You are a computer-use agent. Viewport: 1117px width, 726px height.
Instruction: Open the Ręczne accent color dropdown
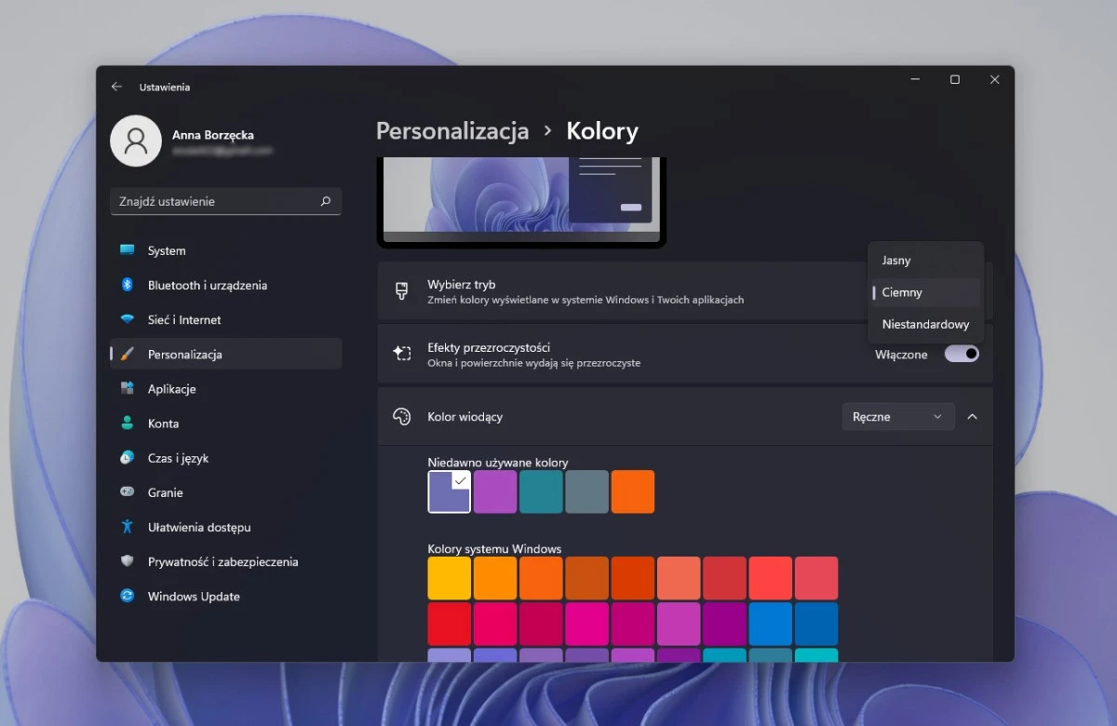pos(897,417)
